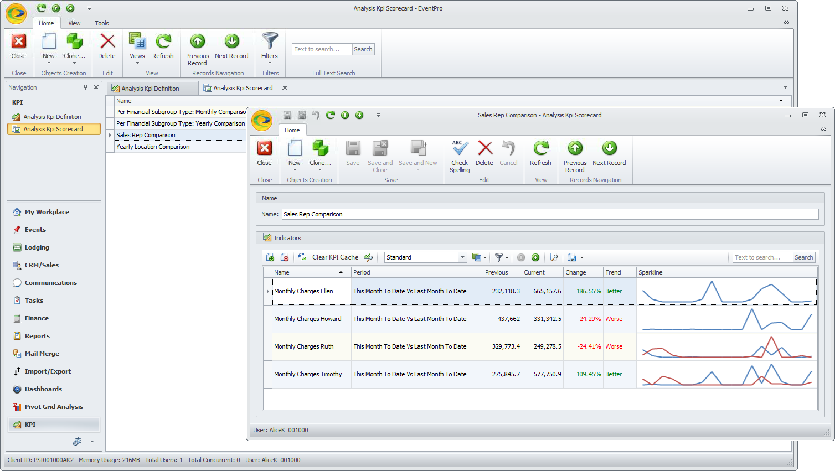Click Close in Sales Rep Comparison ribbon

click(265, 153)
